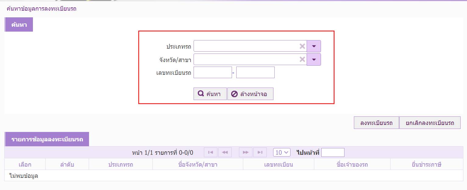This screenshot has width=467, height=190.
Task: Click the ไปหน้าที่ page number field
Action: (x=333, y=152)
